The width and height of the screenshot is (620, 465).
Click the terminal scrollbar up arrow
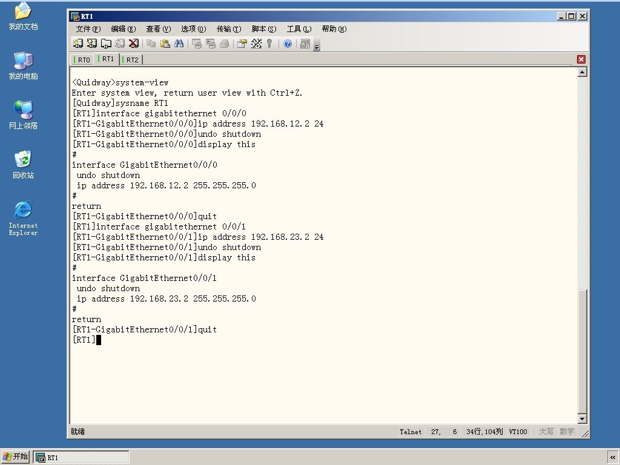pos(582,72)
